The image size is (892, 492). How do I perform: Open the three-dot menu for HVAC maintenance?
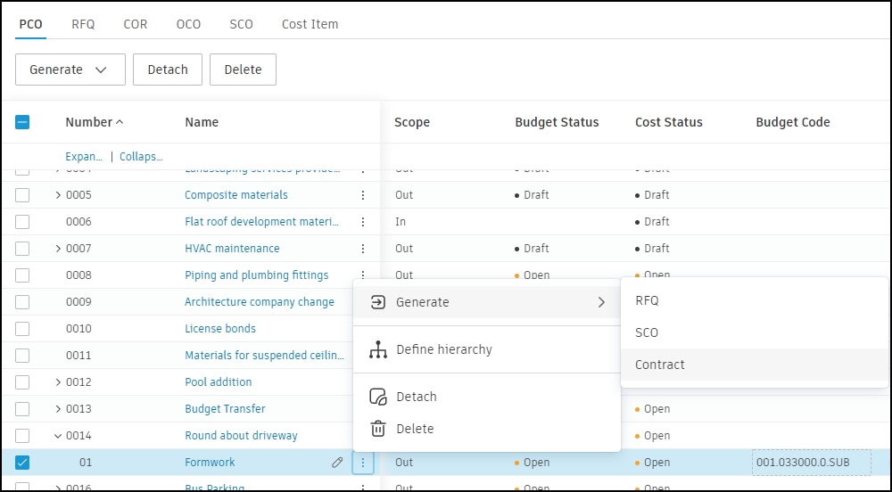coord(363,249)
